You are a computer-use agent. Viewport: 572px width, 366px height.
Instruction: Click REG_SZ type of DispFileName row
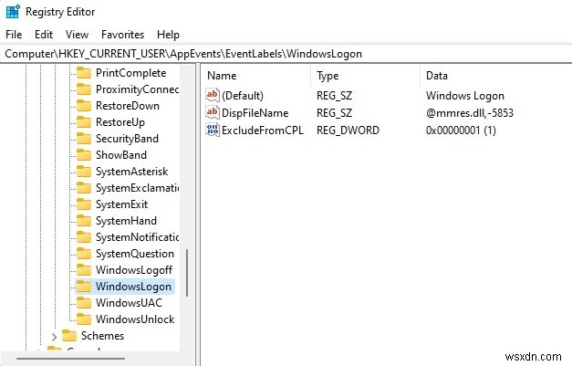334,113
